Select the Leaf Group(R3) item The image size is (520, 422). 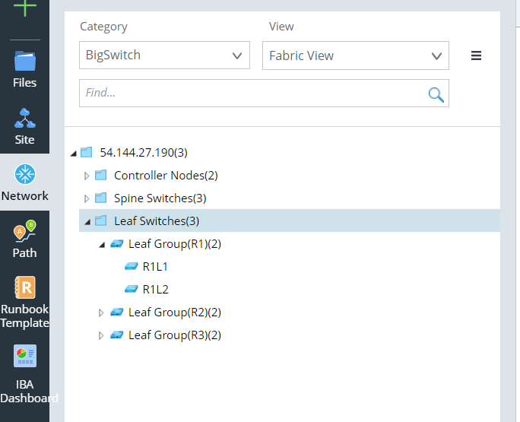[x=174, y=335]
